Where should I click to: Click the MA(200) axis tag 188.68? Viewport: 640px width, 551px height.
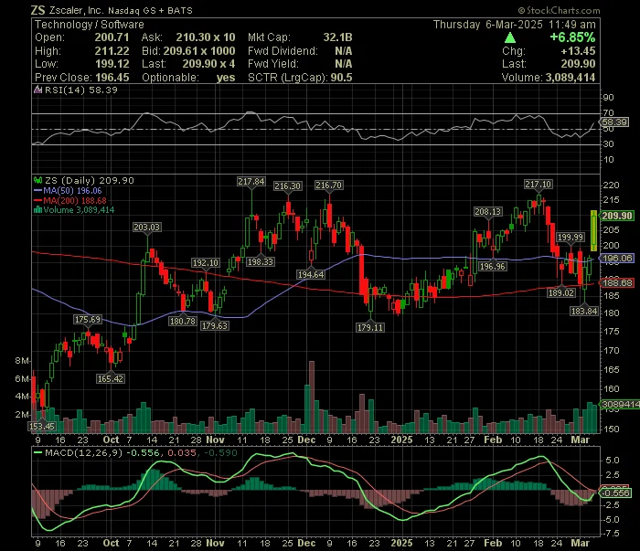pyautogui.click(x=617, y=283)
